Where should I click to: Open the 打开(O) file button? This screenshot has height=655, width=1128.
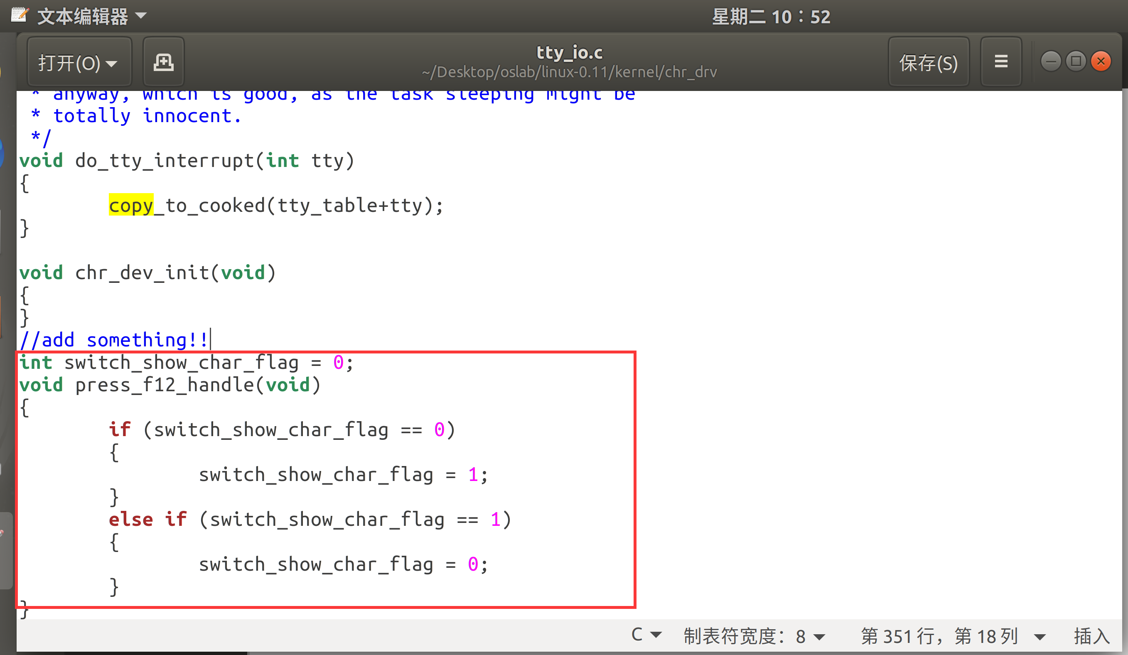coord(79,62)
